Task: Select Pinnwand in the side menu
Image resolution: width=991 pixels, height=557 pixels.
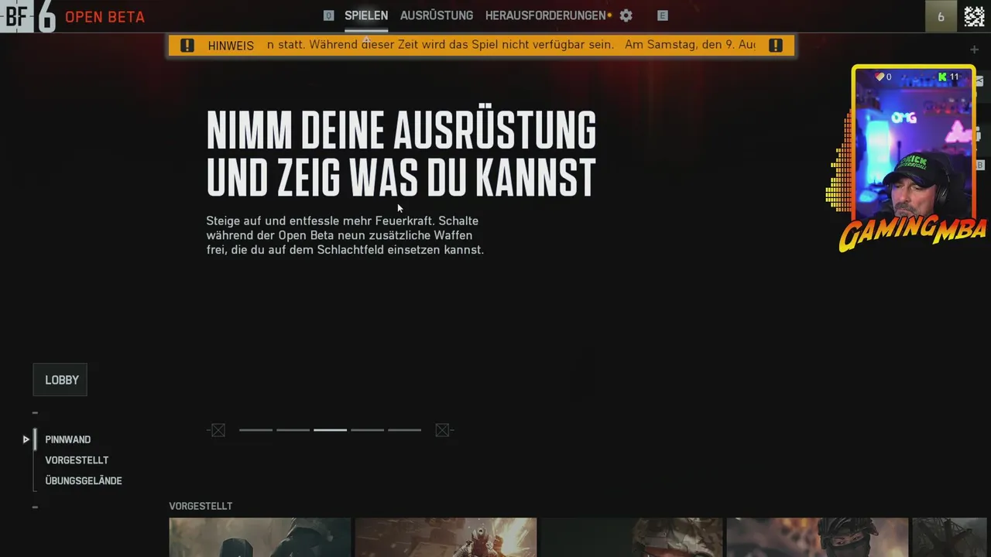Action: (x=68, y=439)
